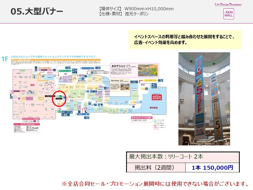Click the 1本 150,000円 price cell
This screenshot has height=190, width=253.
[213, 167]
